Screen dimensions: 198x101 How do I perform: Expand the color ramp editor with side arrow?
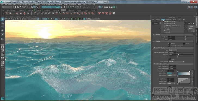coord(192,74)
